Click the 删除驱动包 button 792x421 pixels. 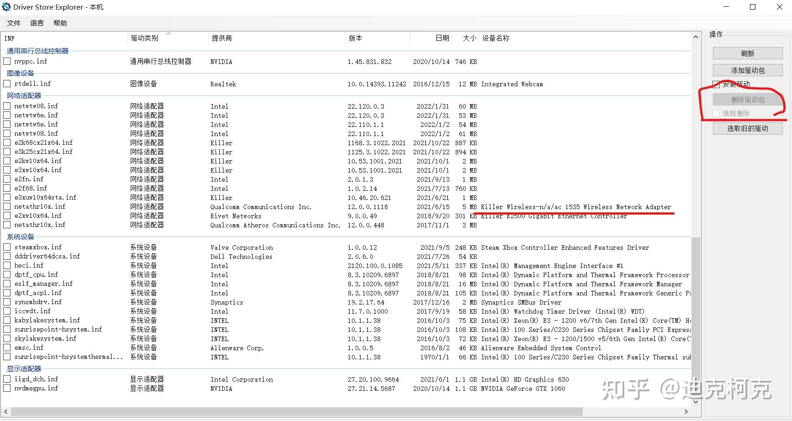coord(748,100)
